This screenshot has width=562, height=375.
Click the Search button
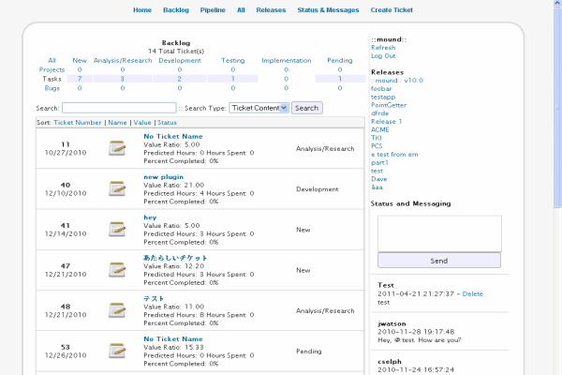(x=307, y=108)
